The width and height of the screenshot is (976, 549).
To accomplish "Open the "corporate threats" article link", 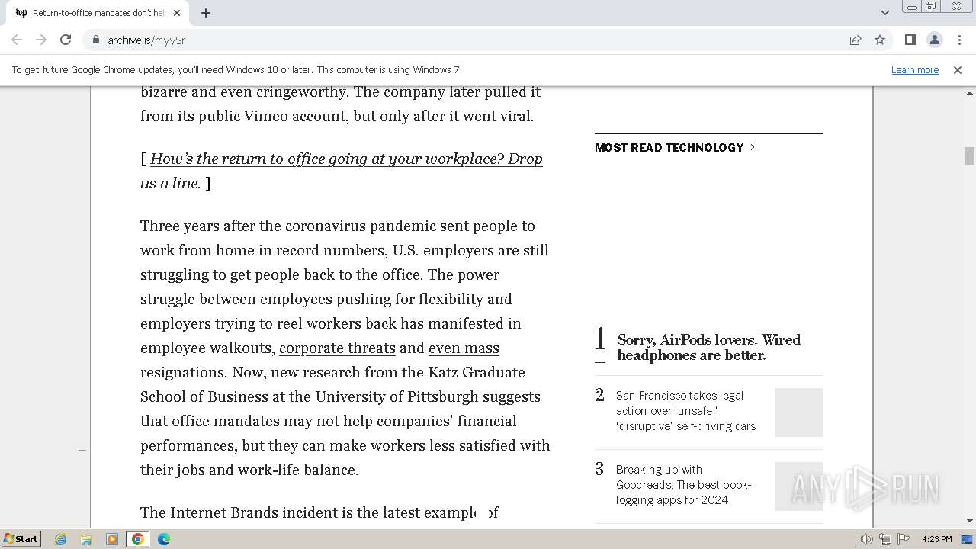I will (337, 348).
